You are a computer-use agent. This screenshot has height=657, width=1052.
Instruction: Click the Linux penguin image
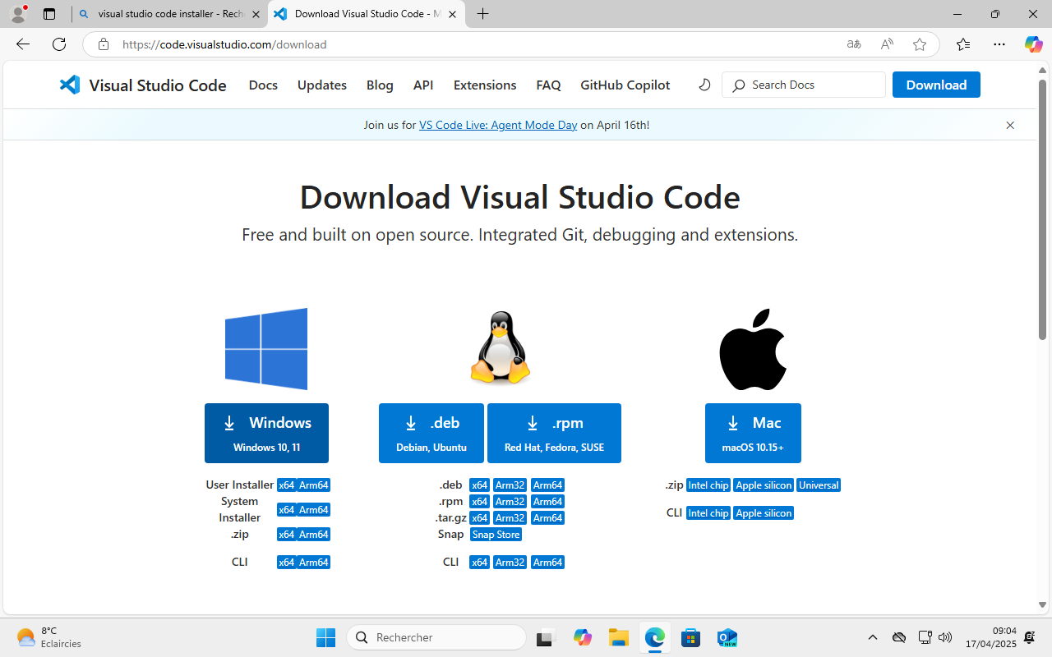(500, 348)
